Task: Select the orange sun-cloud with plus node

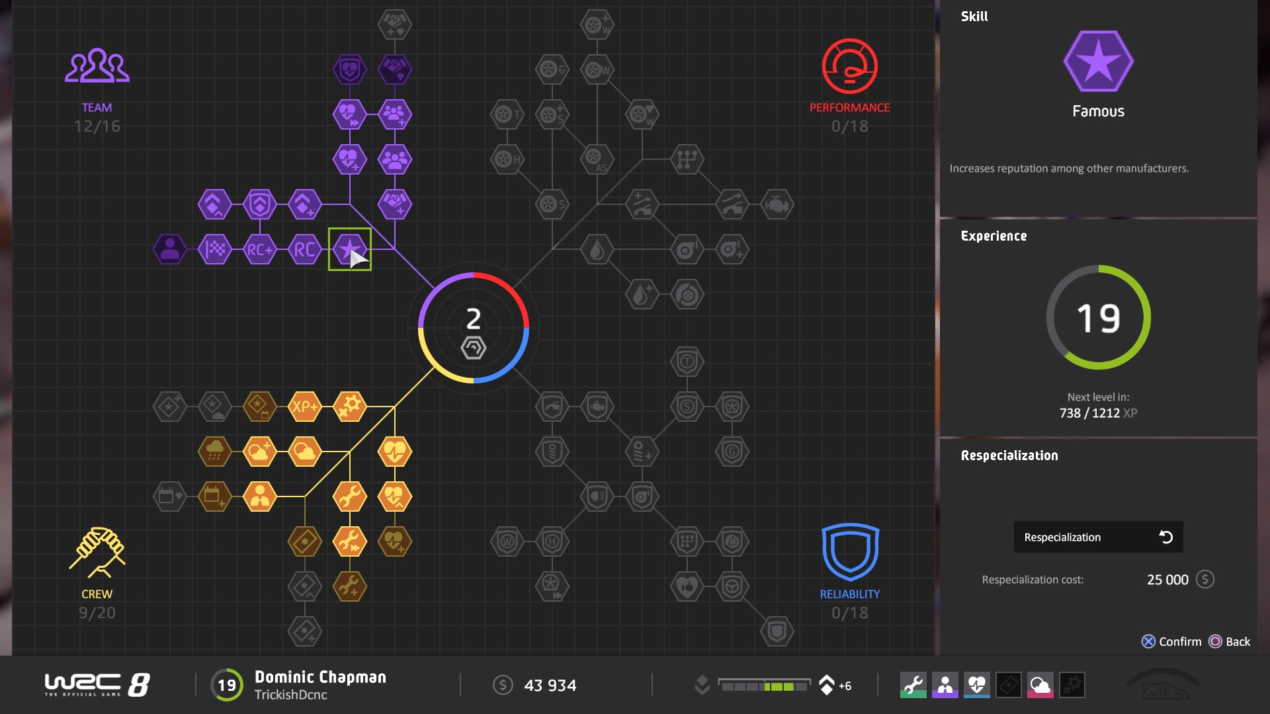Action: (x=259, y=452)
